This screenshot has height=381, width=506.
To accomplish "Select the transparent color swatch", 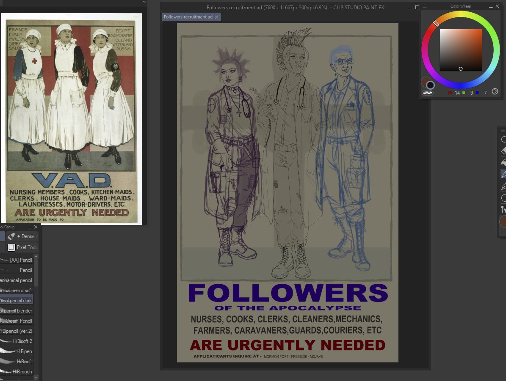I will click(x=428, y=93).
